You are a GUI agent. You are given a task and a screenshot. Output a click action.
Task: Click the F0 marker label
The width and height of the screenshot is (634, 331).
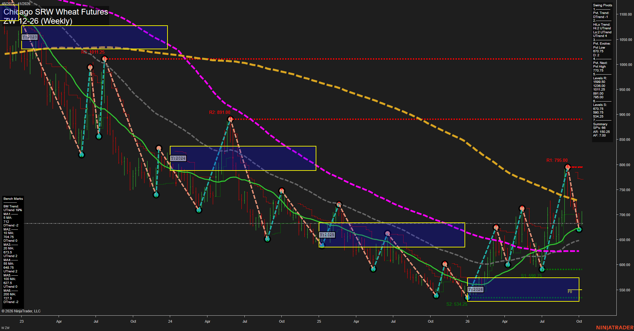coord(570,292)
